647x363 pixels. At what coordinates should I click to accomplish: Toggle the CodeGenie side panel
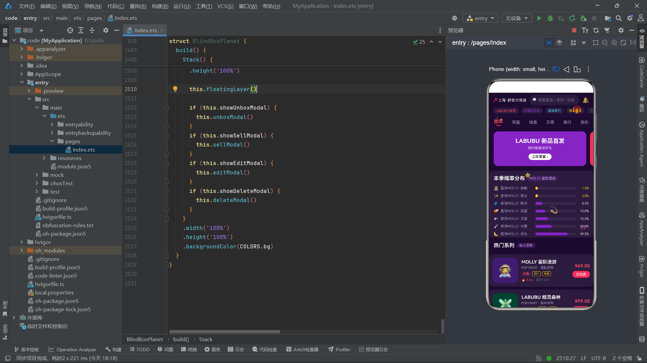click(642, 72)
